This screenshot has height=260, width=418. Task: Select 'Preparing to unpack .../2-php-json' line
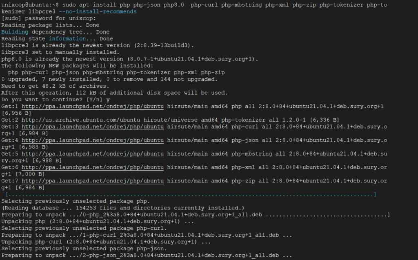tap(147, 256)
